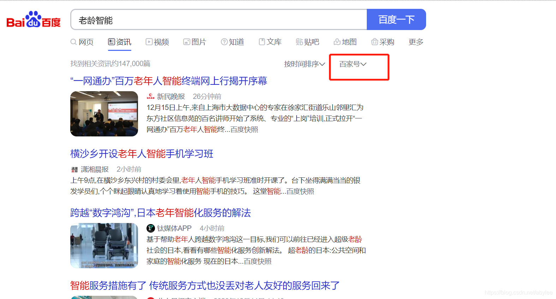The height and width of the screenshot is (299, 556).
Task: Open 百度快照 for the 钛媒体APP result
Action: click(x=258, y=262)
